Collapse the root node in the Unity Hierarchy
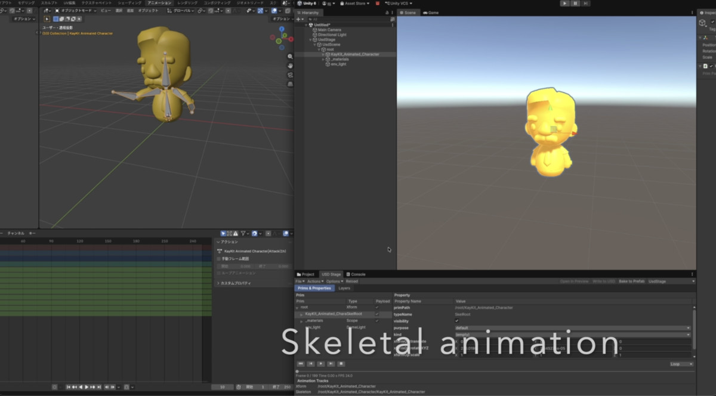Viewport: 716px width, 396px height. click(x=319, y=49)
